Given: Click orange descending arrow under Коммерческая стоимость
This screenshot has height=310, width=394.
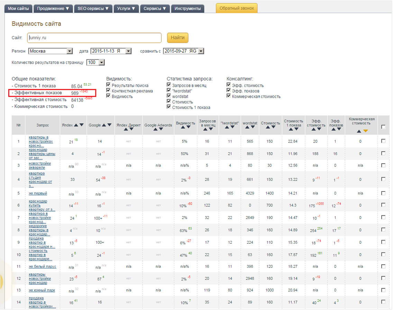Looking at the screenshot, I should click(366, 131).
